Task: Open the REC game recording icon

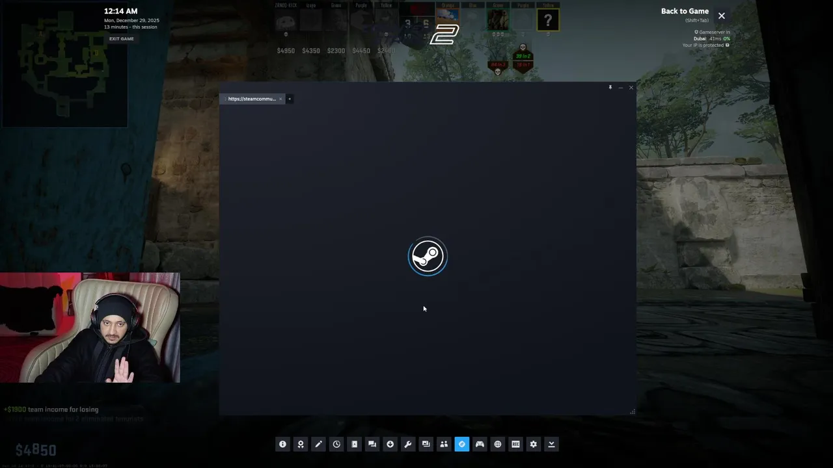Action: click(515, 444)
